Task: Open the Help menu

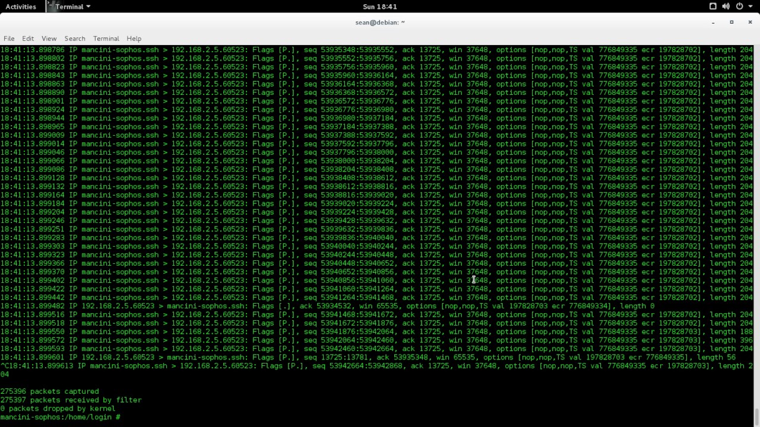Action: click(134, 39)
